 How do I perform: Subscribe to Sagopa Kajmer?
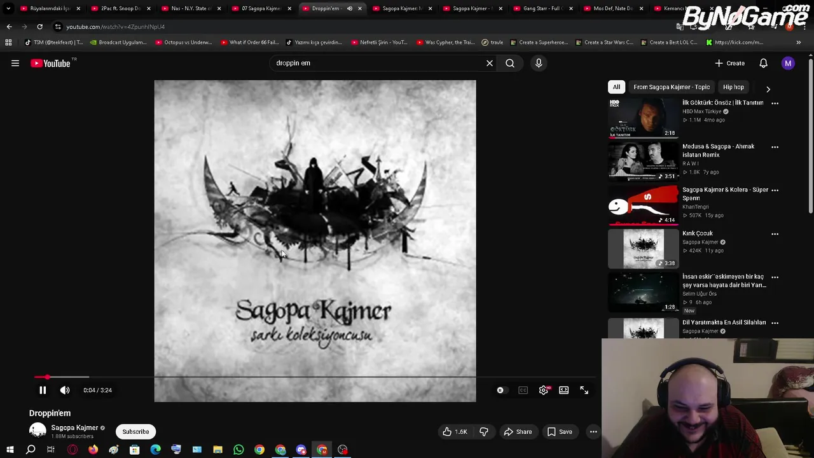tap(135, 431)
